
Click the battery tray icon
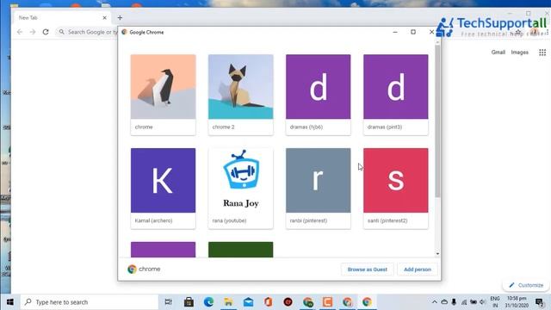click(x=474, y=302)
